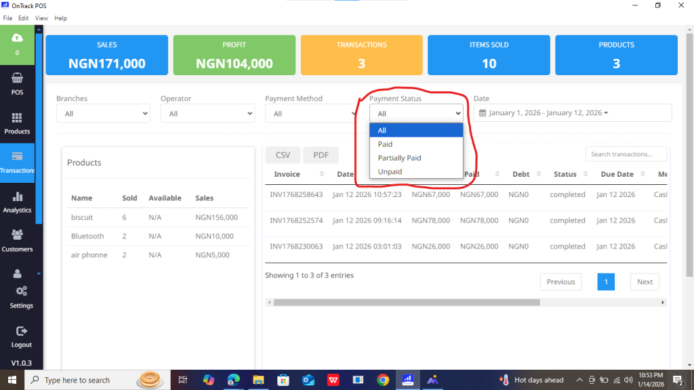Open Windows Start menu

click(12, 380)
